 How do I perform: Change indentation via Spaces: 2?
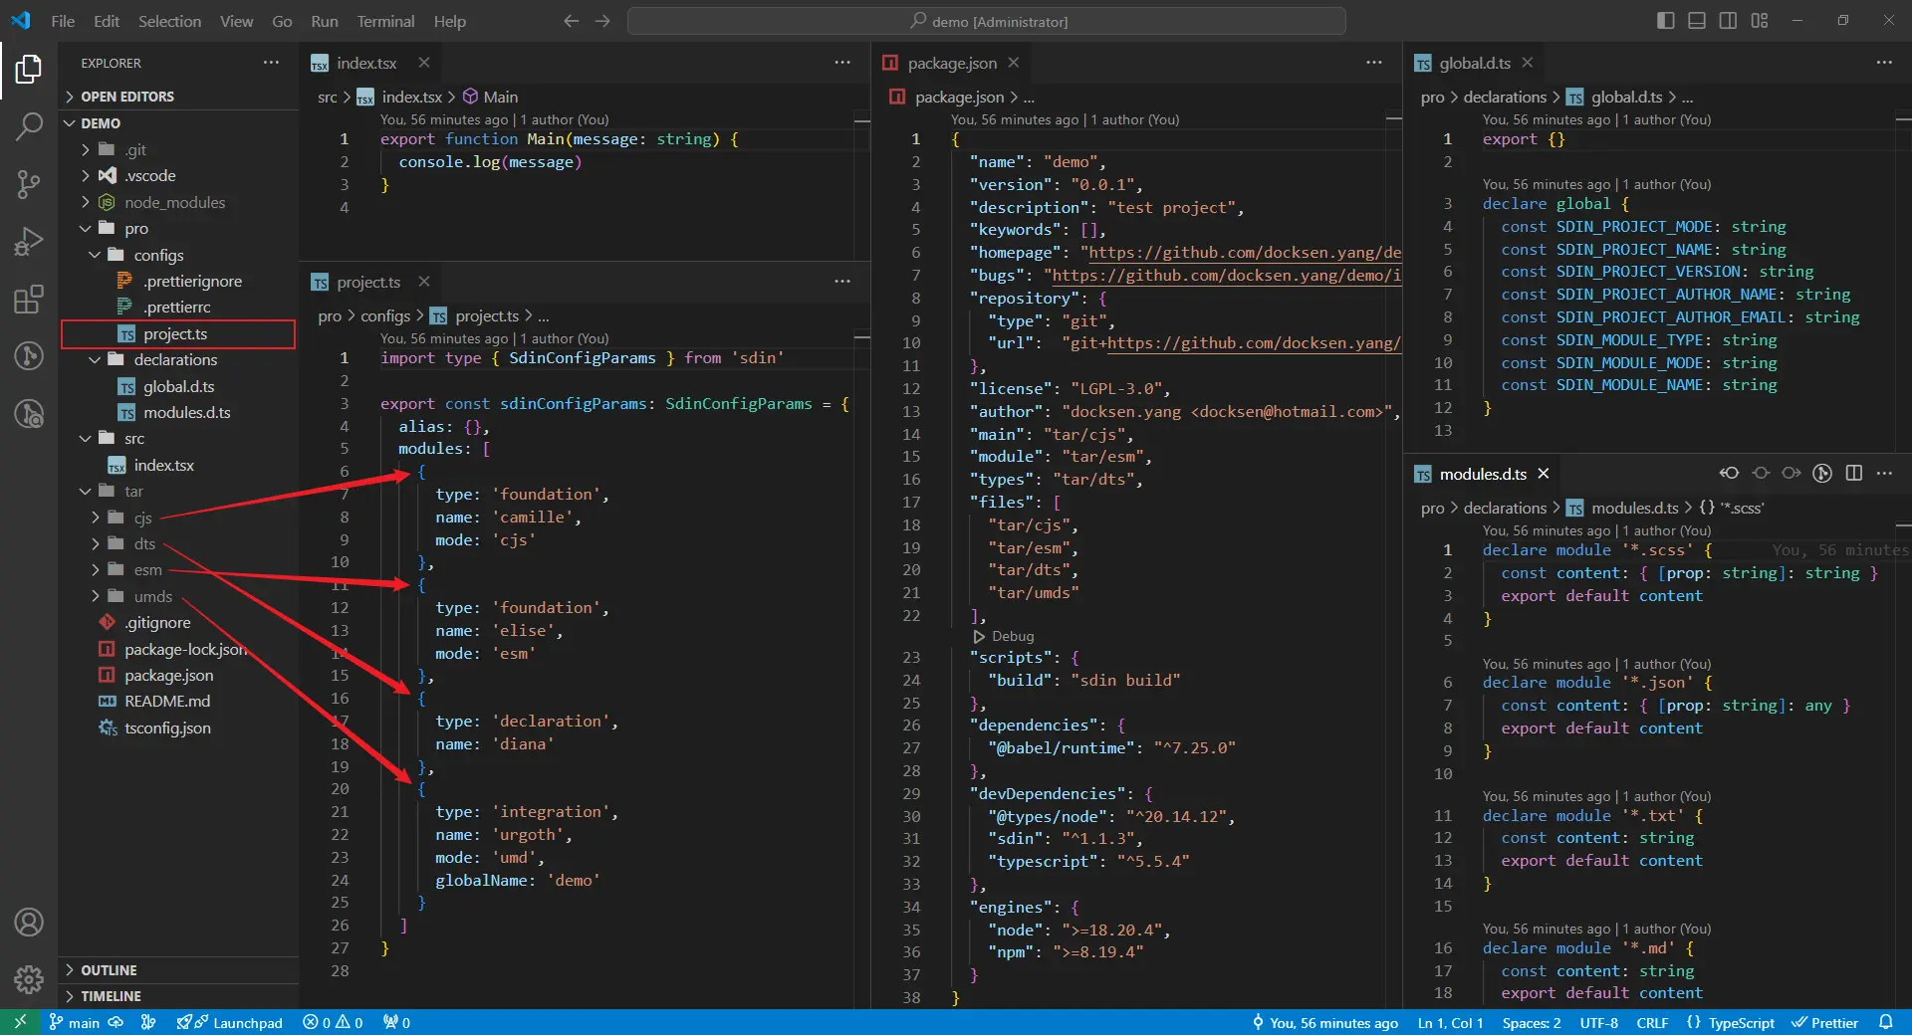tap(1532, 1022)
